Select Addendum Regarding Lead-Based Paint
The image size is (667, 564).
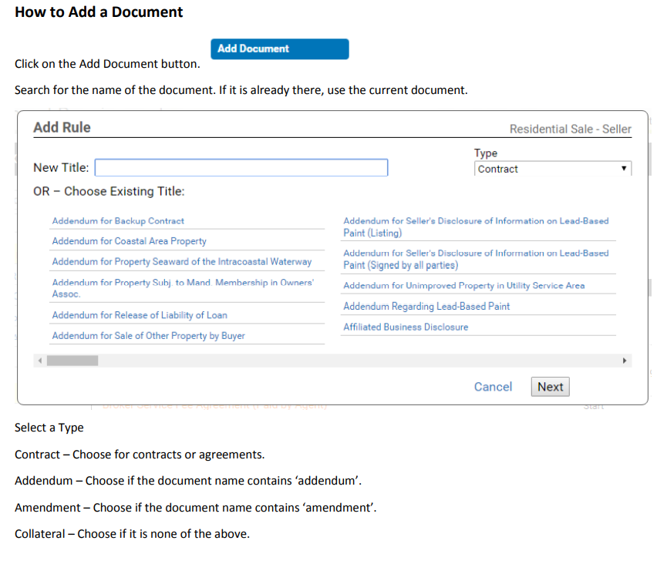[x=426, y=306]
